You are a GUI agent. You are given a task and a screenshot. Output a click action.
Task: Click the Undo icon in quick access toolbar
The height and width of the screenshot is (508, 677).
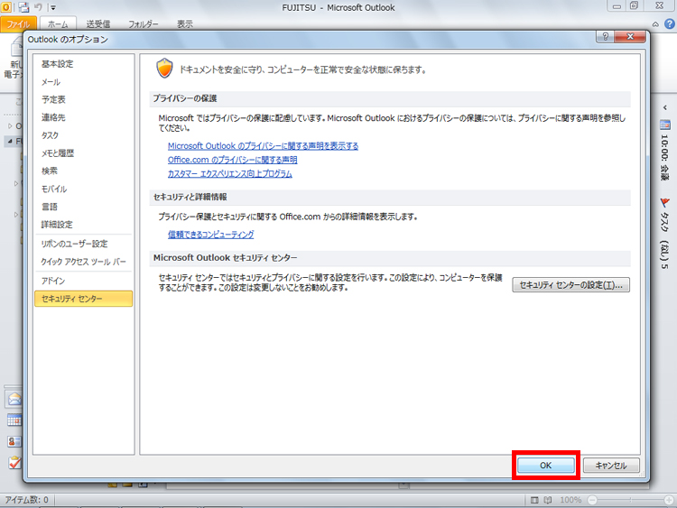click(38, 7)
